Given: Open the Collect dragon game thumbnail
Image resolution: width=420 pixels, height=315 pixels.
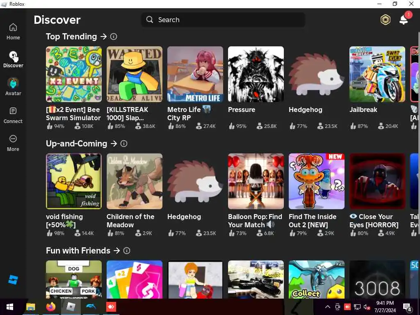Looking at the screenshot, I should pos(317,279).
